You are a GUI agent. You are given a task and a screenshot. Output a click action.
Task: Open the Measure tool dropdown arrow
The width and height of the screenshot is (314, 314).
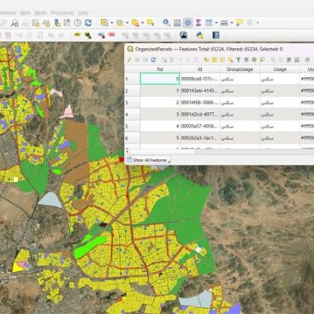click(232, 23)
